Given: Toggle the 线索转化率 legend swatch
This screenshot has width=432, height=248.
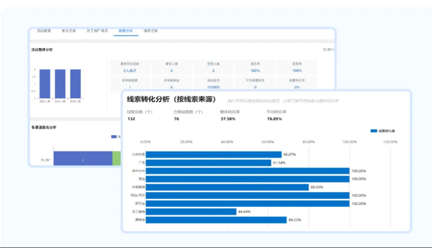Looking at the screenshot, I should click(x=374, y=131).
